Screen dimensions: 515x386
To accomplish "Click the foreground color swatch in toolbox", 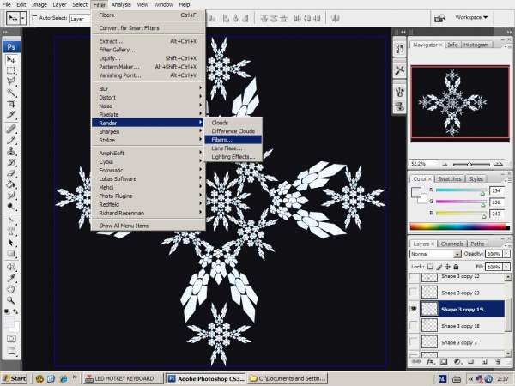I will 9,321.
